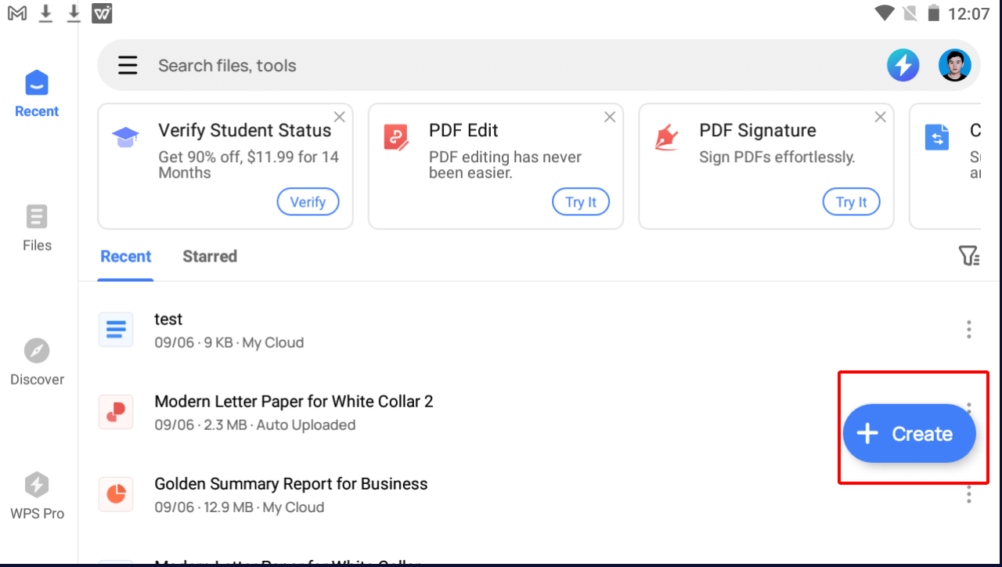Open the Discover compass section
Image resolution: width=1002 pixels, height=567 pixels.
[37, 362]
